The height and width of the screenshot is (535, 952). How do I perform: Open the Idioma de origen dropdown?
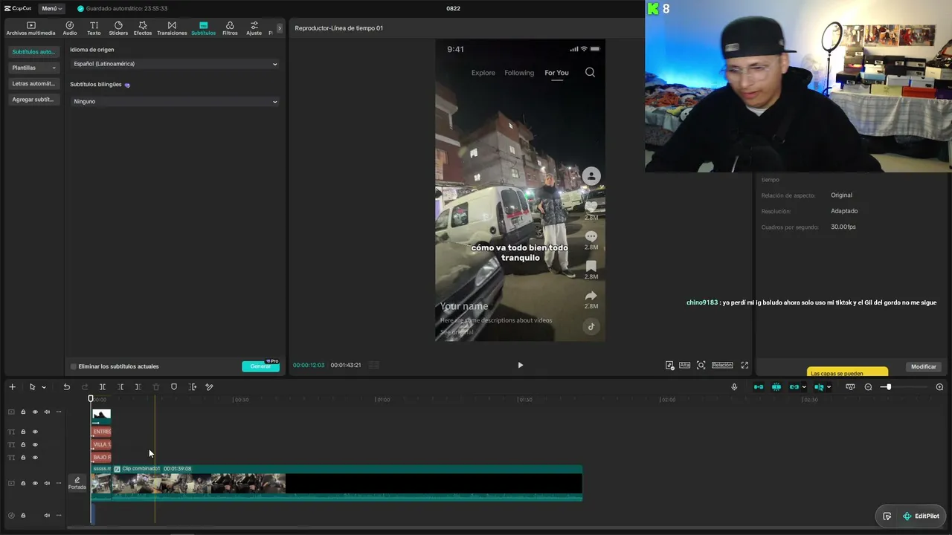pos(175,64)
